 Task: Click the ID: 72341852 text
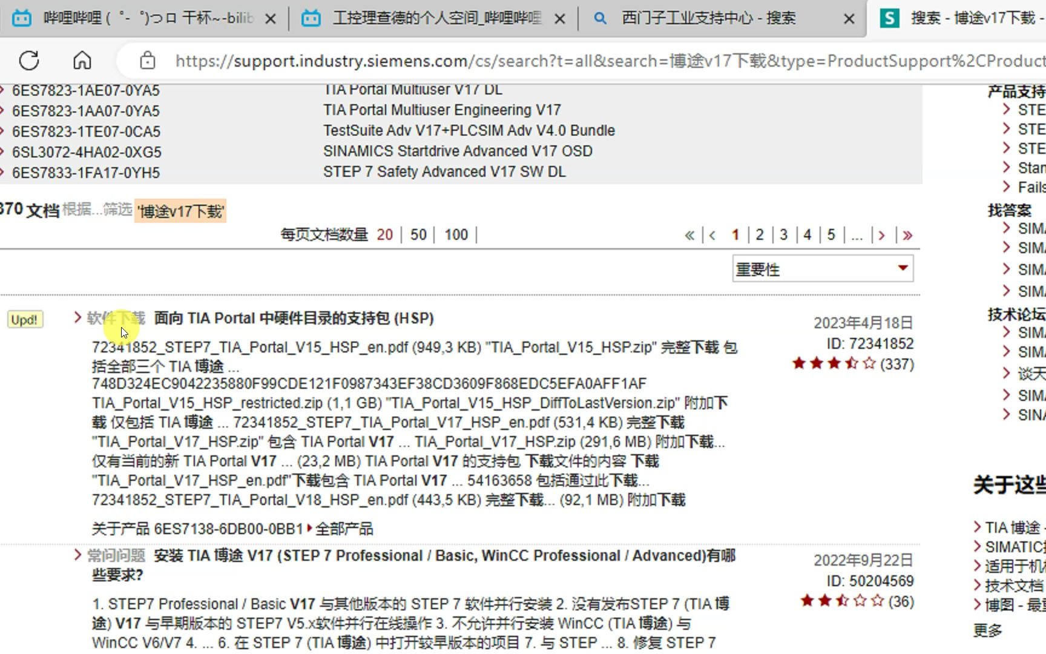pos(870,343)
